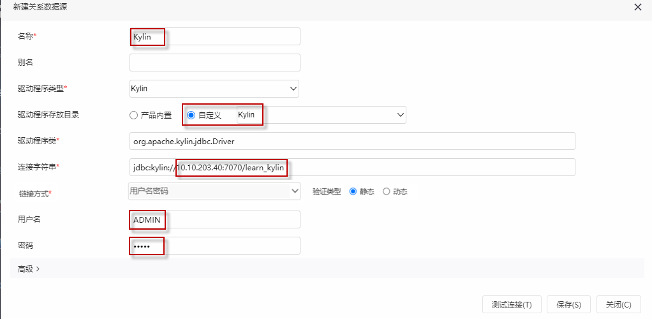Viewport: 652px width, 319px height.
Task: Click the empty 别名 input field
Action: coord(214,63)
